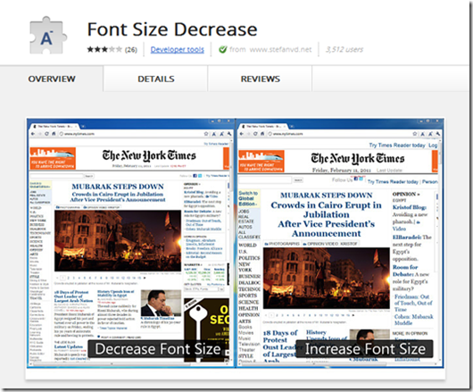This screenshot has height=392, width=473.
Task: Switch to the OVERVIEW tab
Action: tap(52, 79)
